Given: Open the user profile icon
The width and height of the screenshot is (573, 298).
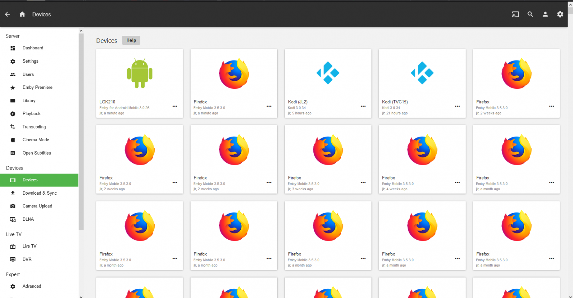Looking at the screenshot, I should pyautogui.click(x=545, y=14).
